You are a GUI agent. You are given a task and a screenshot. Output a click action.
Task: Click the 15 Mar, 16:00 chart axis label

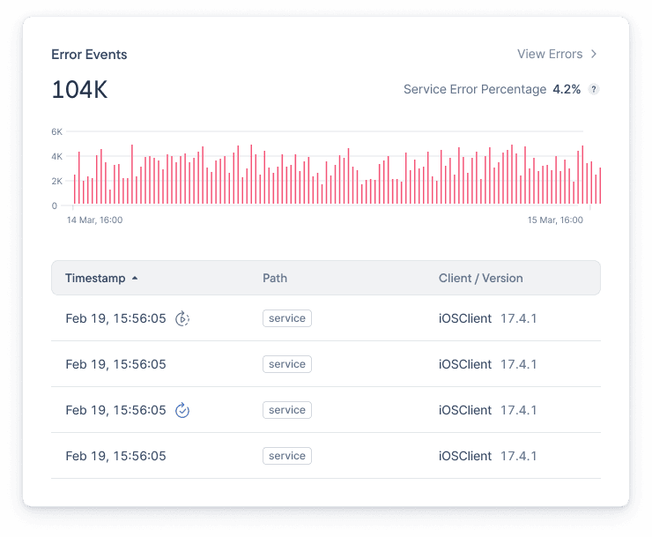[555, 220]
